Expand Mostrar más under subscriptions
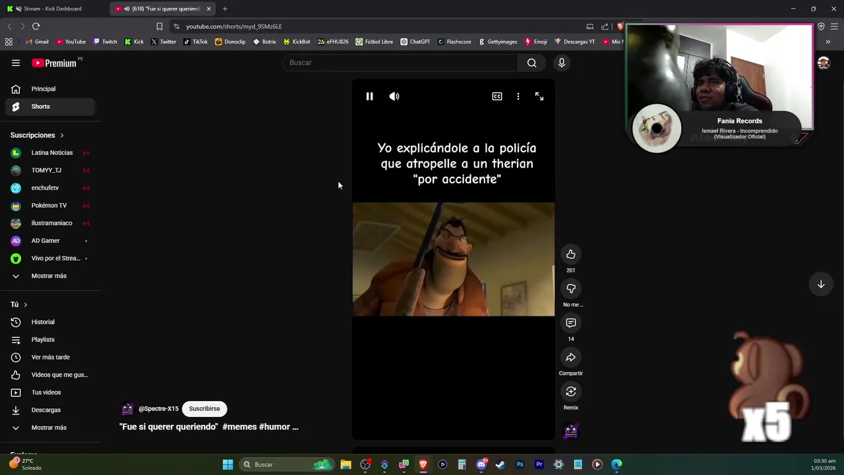Viewport: 844px width, 475px height. (50, 276)
